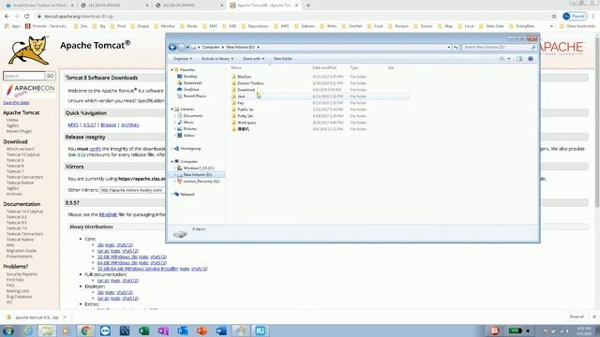This screenshot has width=600, height=337.
Task: Select the Download folder in Explorer
Action: 246,90
